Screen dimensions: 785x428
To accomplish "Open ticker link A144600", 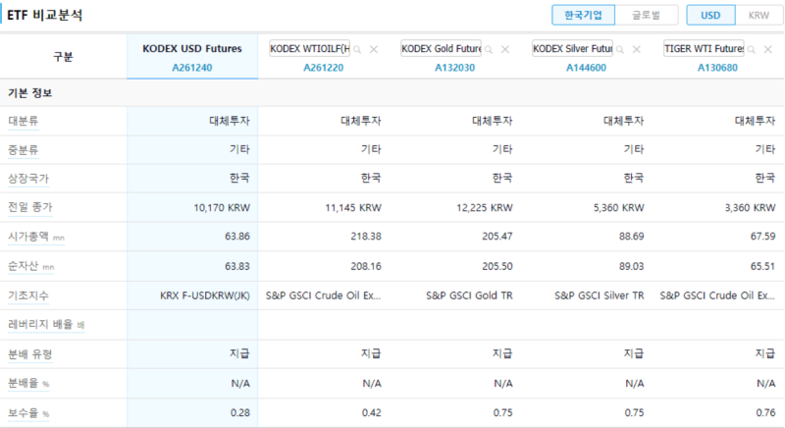I will click(586, 68).
